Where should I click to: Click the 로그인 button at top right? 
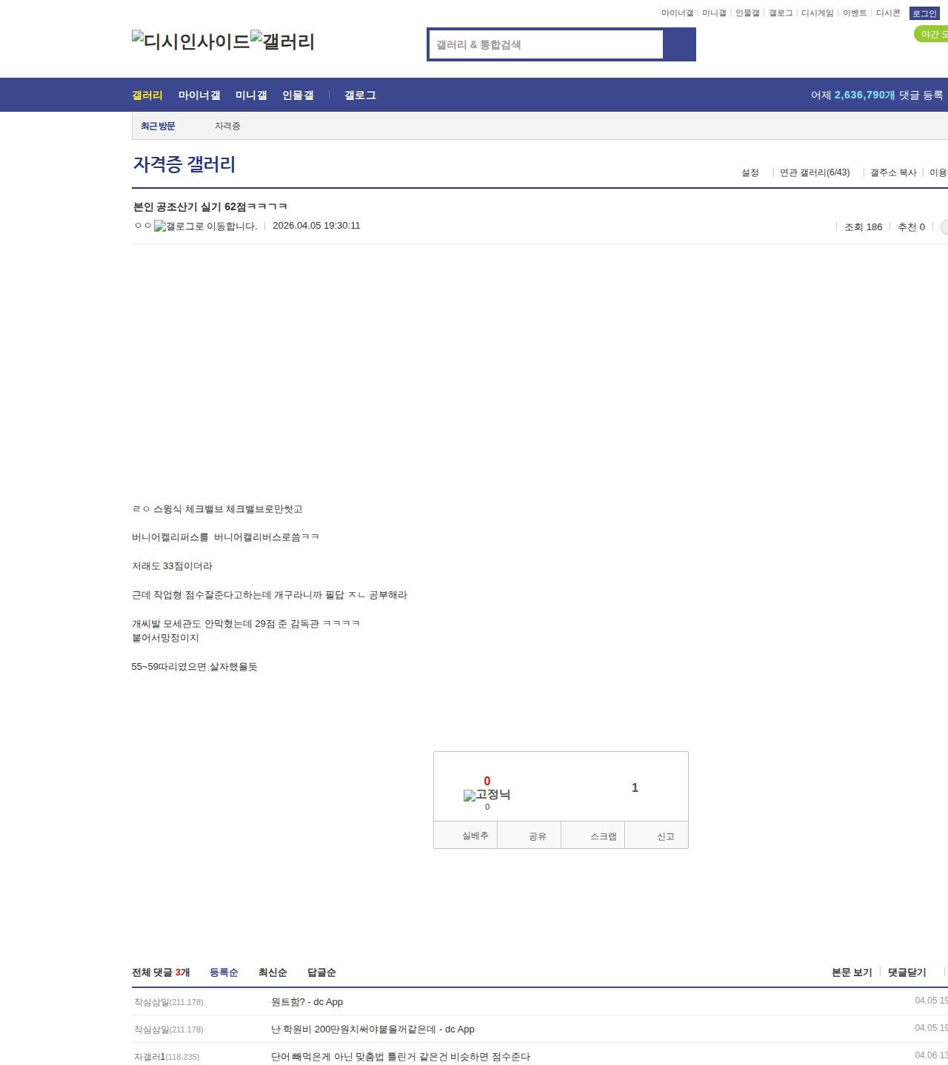click(x=924, y=13)
